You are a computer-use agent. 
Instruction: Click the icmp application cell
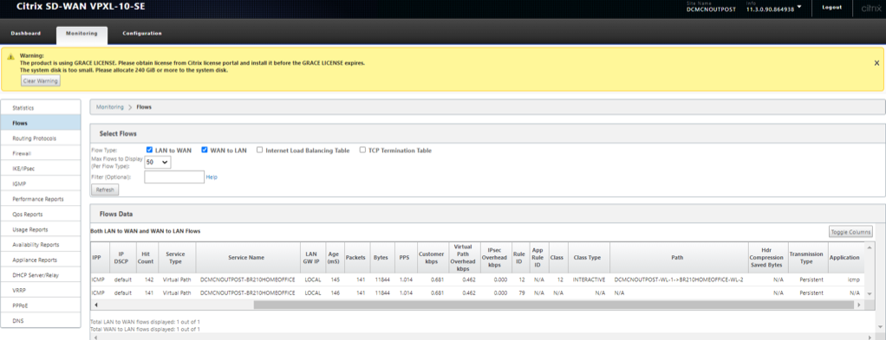(853, 279)
